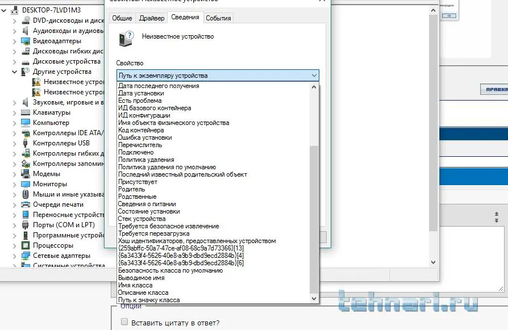508x330 pixels.
Task: Click the IDE ATA controllers icon
Action: pos(26,133)
